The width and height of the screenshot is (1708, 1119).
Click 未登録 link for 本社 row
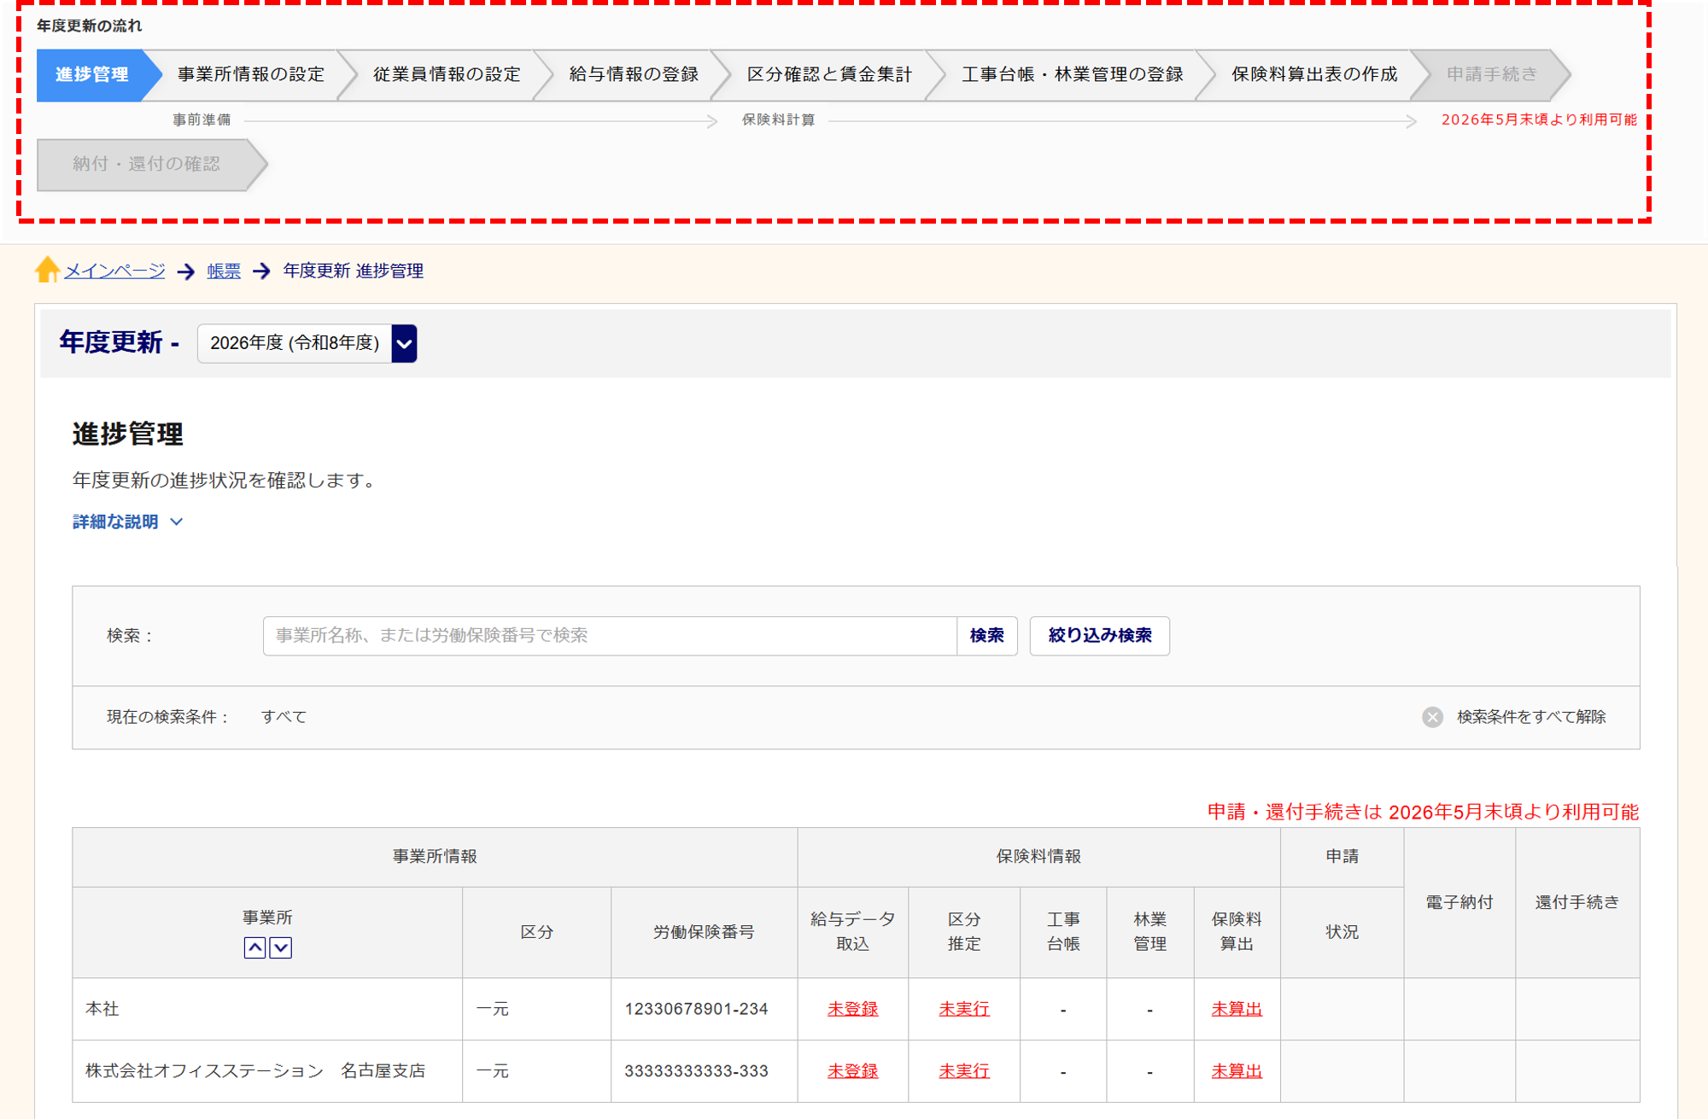tap(852, 1009)
